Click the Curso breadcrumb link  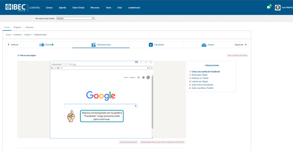[8, 35]
